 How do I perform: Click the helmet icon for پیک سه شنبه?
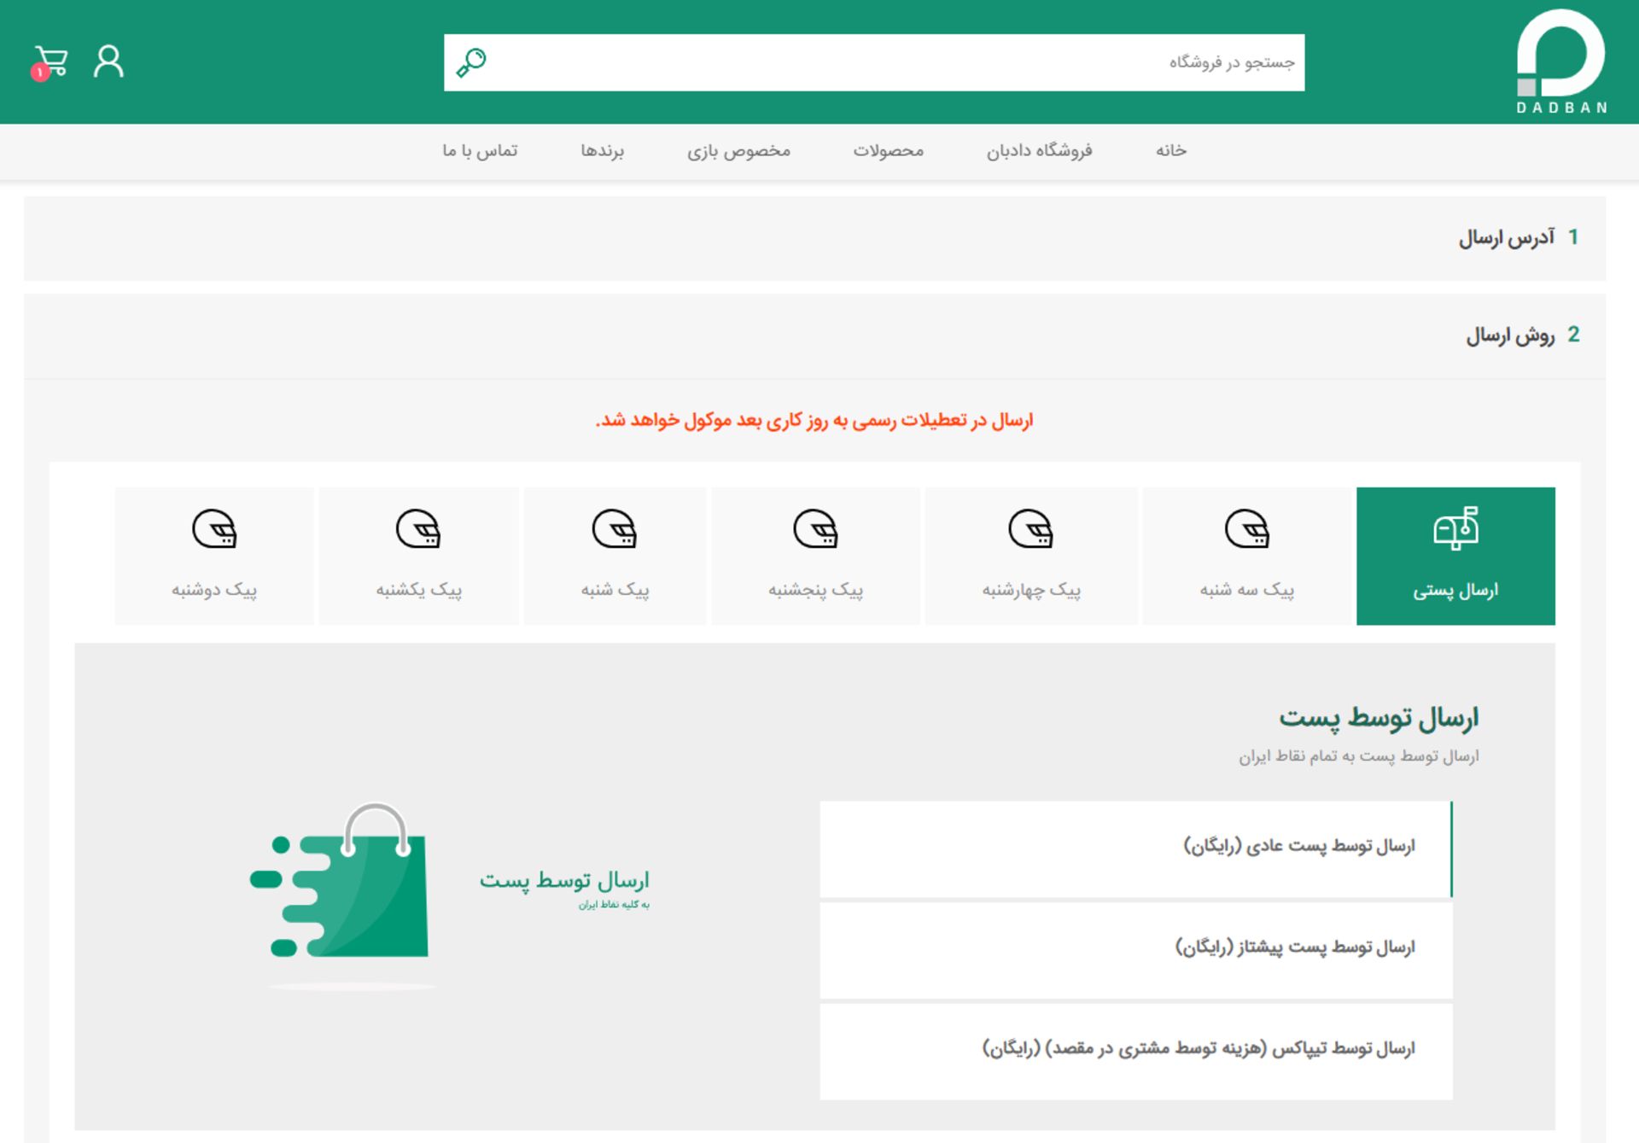pyautogui.click(x=1249, y=529)
